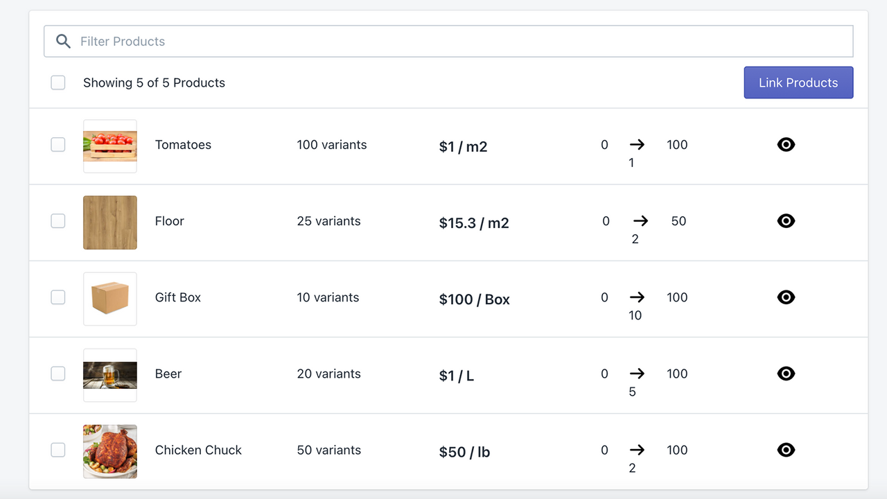Click the '50 variants' text

pyautogui.click(x=329, y=450)
